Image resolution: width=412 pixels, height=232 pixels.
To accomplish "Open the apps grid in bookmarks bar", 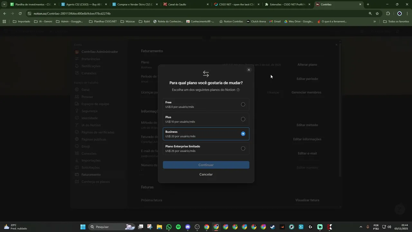I will coord(4,22).
